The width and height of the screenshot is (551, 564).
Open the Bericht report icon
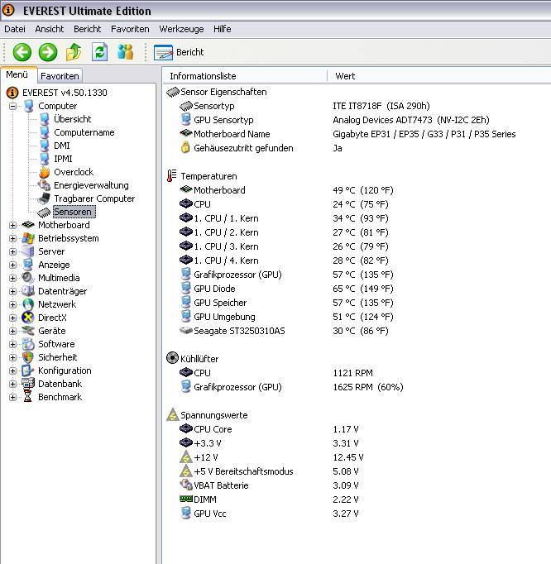click(x=163, y=53)
